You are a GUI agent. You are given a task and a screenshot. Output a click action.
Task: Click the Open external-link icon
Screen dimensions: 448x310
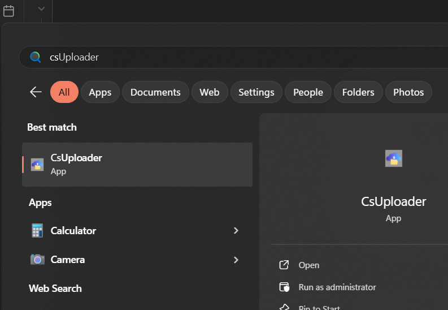point(284,265)
